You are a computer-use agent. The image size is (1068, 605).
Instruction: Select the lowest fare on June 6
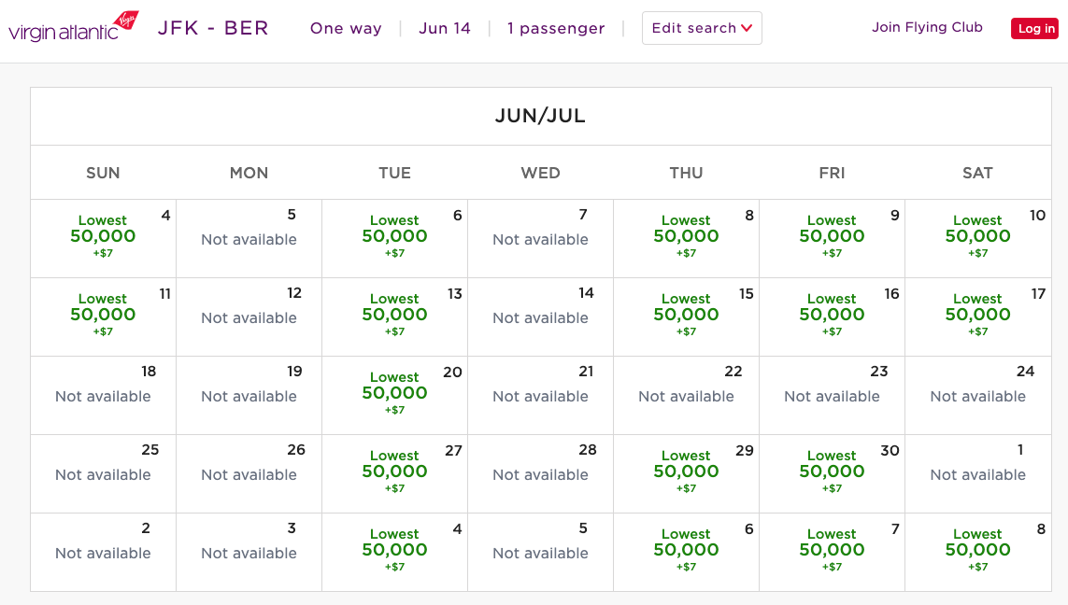click(x=394, y=238)
